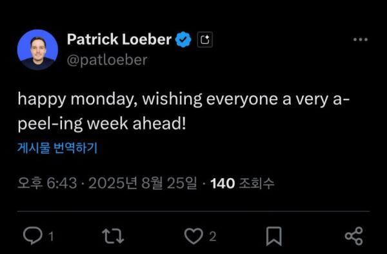Click the 조회수 views label
387x254 pixels.
coord(257,183)
